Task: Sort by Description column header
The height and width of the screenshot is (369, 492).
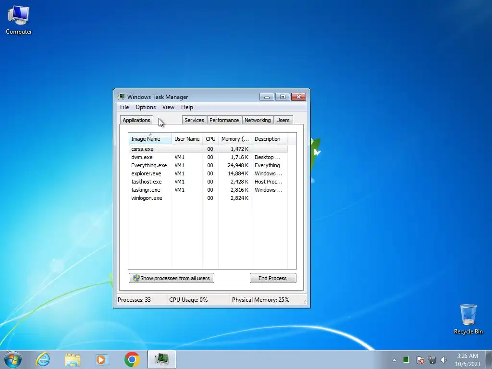Action: 270,139
